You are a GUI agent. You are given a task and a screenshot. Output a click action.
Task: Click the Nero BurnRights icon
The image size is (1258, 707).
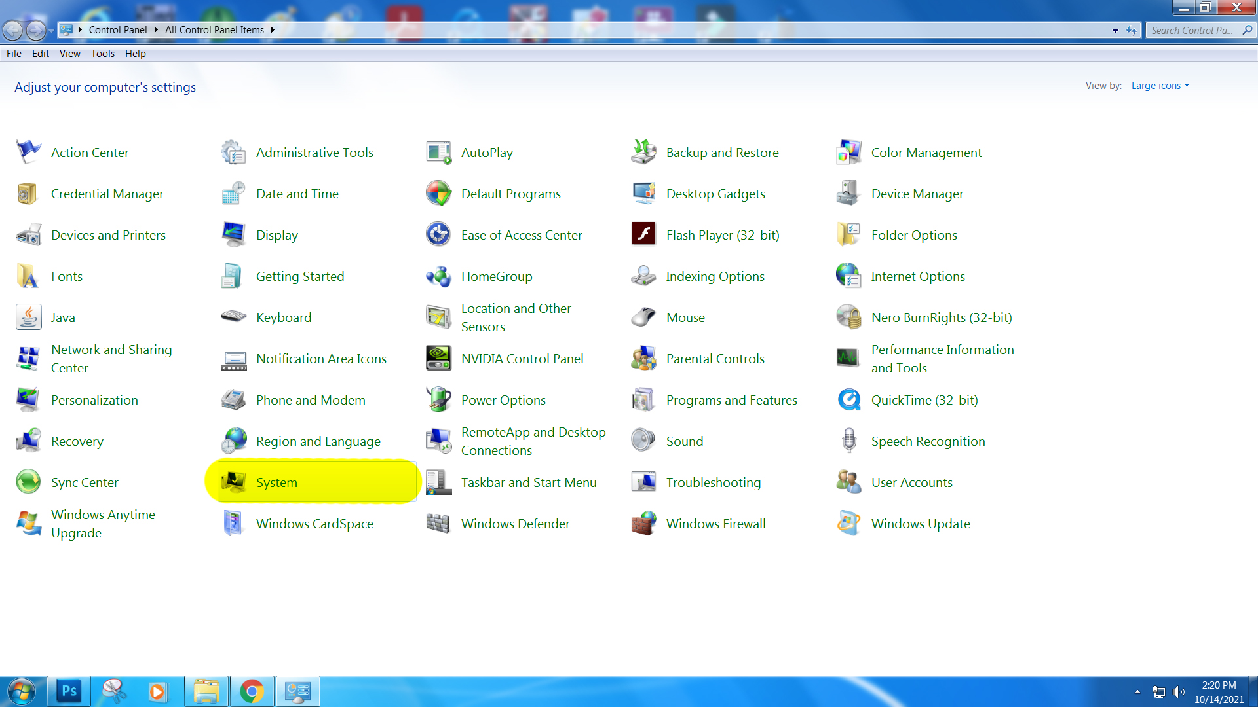848,317
